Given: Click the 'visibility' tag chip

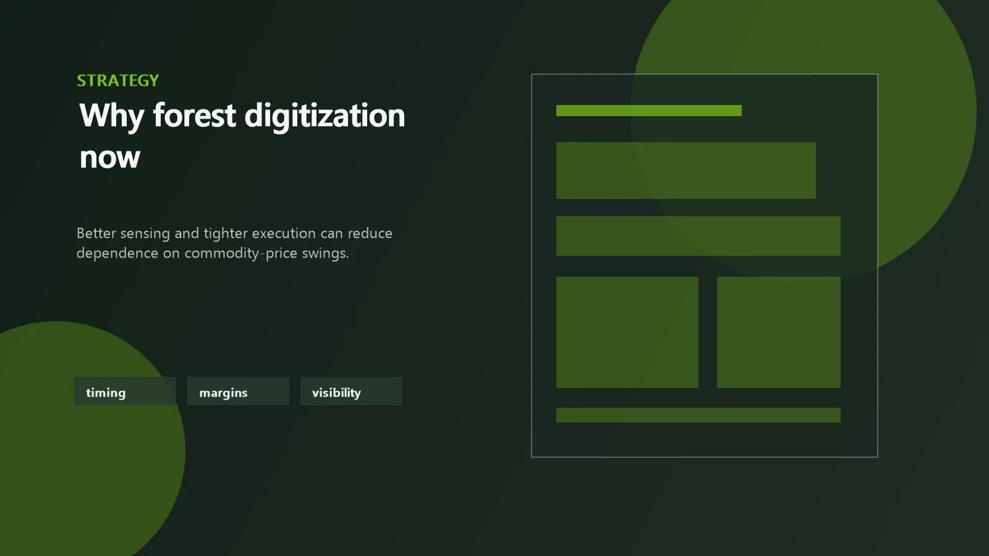Looking at the screenshot, I should coord(351,391).
